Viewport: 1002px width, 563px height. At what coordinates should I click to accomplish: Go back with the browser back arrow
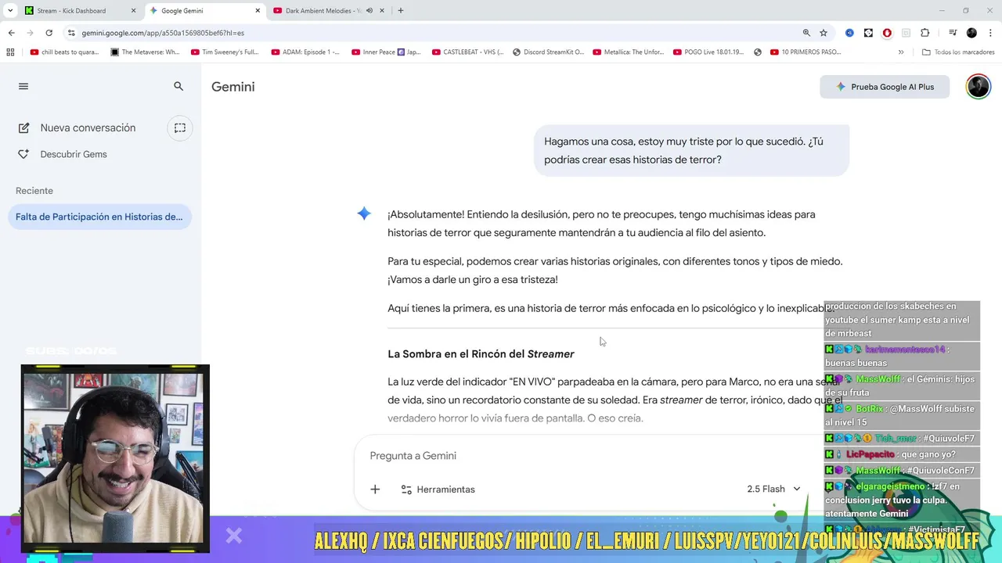(x=11, y=33)
